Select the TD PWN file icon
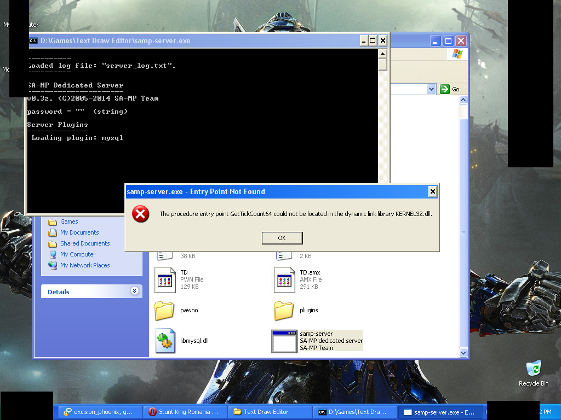 click(x=165, y=280)
